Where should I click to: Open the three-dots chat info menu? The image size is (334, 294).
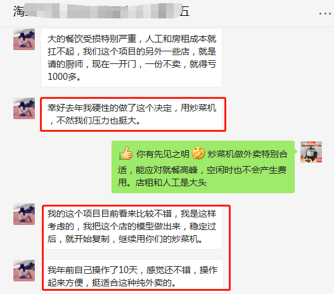pyautogui.click(x=325, y=14)
